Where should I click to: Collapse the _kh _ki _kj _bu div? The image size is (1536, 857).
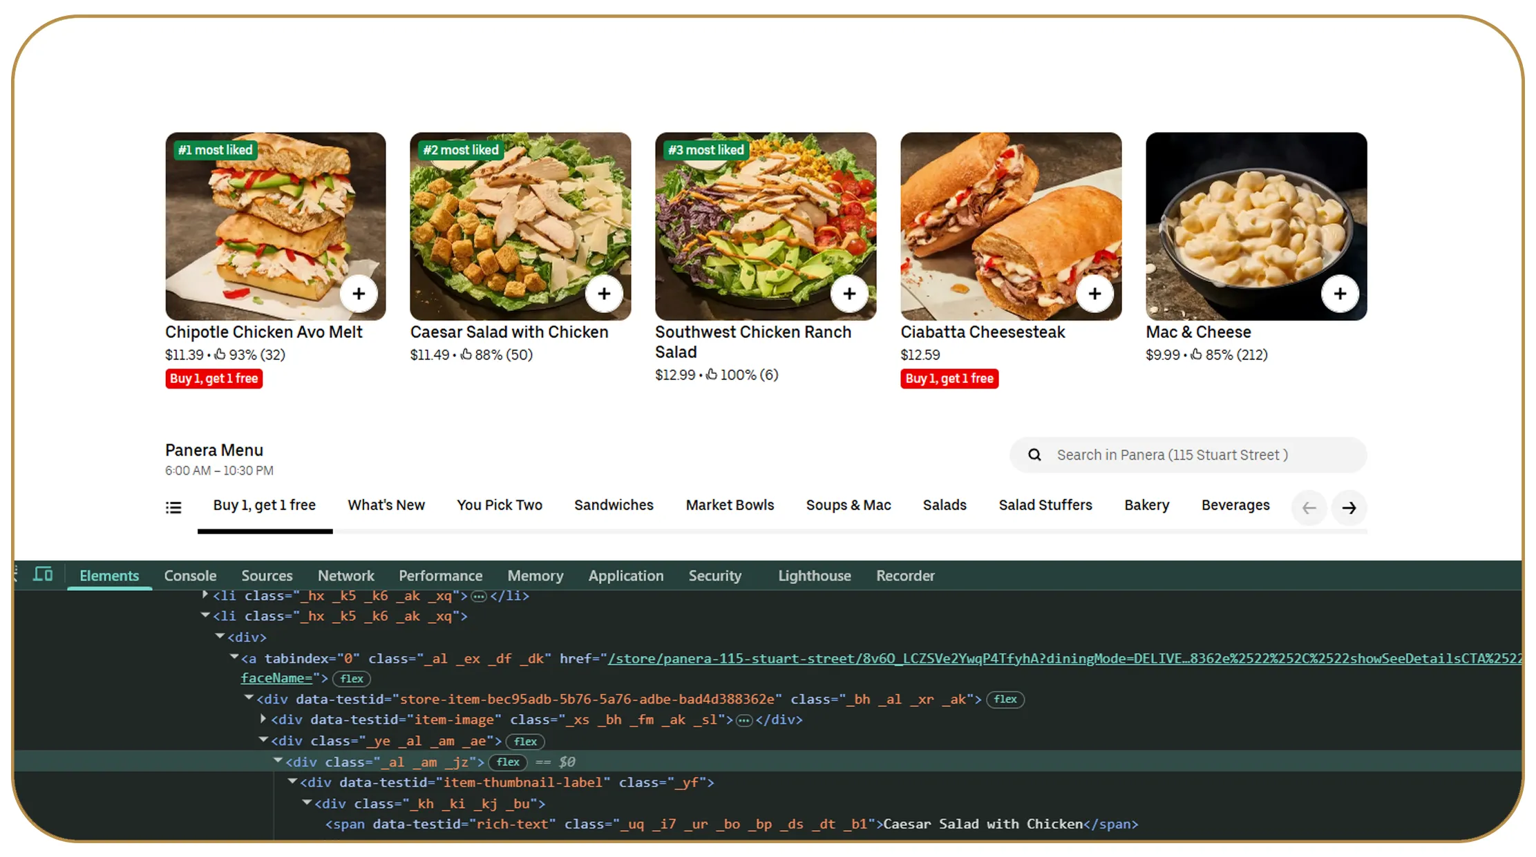(307, 802)
